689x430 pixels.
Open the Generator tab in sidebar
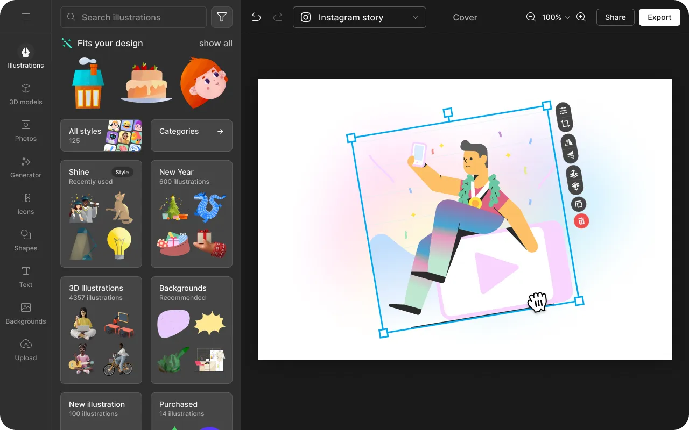click(25, 167)
